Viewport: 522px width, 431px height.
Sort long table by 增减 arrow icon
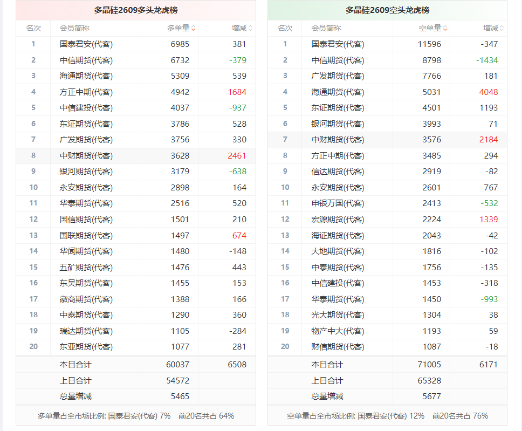click(250, 28)
